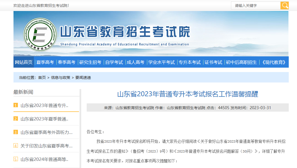Open the 初中后高职招生 navigation item

pyautogui.click(x=241, y=62)
